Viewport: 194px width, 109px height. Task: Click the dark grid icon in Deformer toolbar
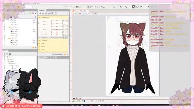pos(10,54)
